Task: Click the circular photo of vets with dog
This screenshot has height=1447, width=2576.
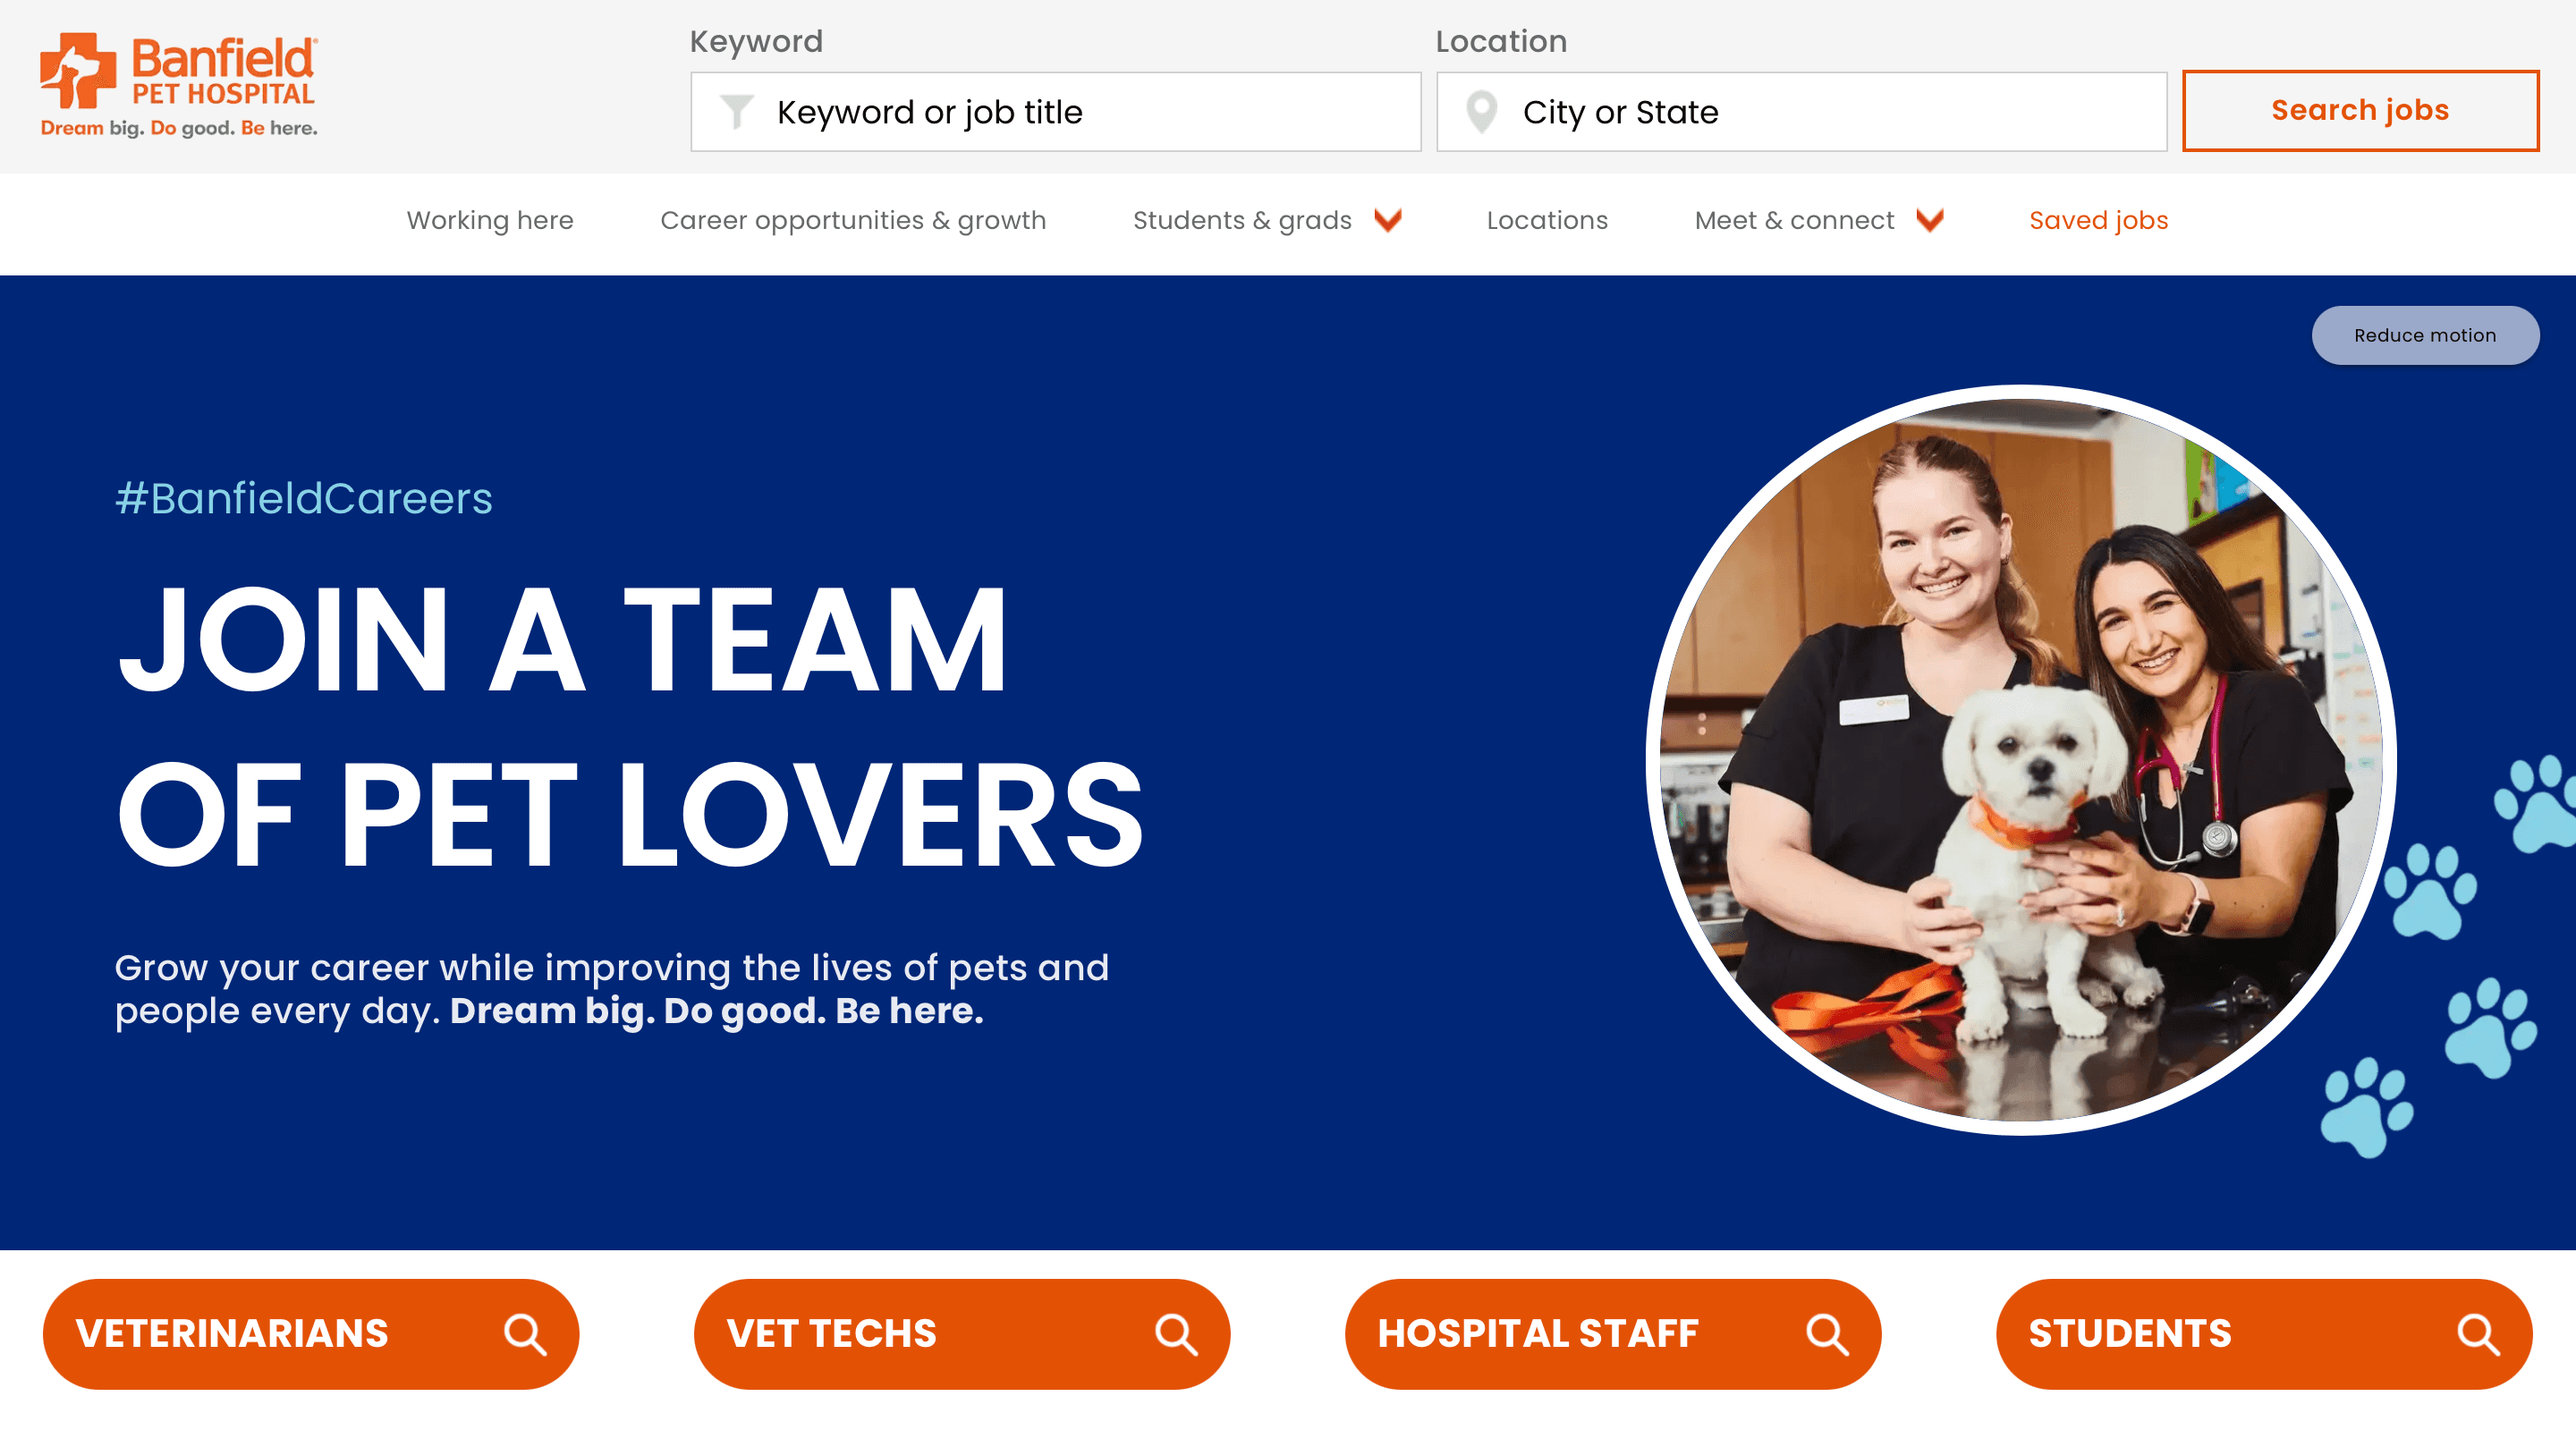Action: (x=2020, y=760)
